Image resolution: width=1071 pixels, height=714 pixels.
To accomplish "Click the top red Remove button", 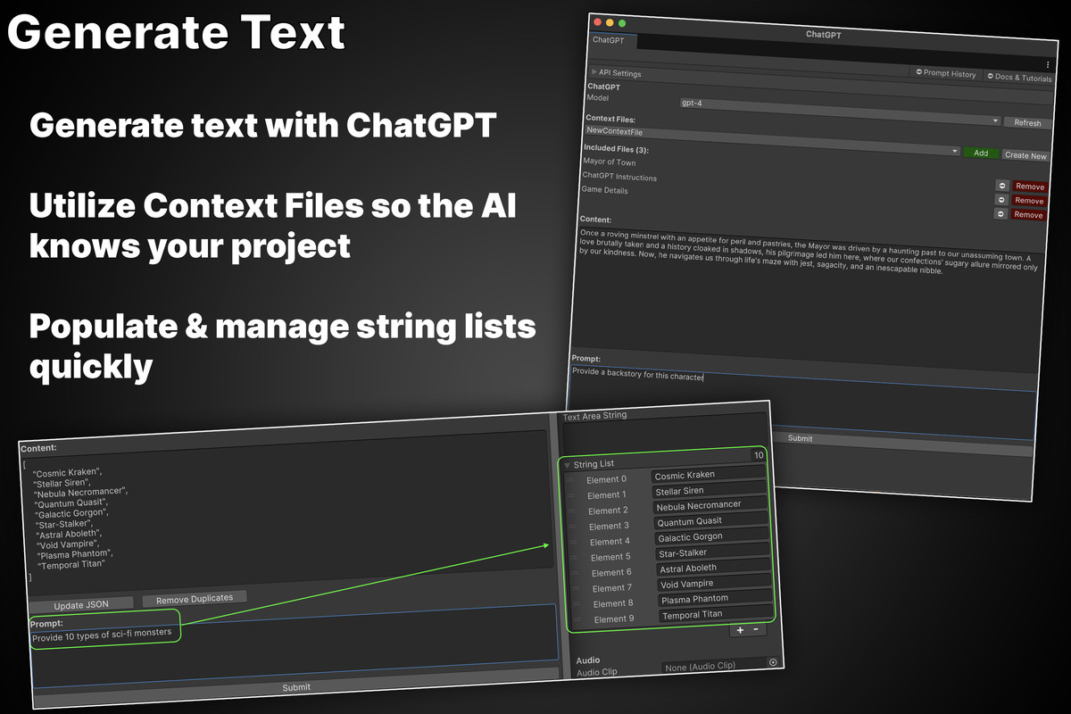I will [1029, 187].
